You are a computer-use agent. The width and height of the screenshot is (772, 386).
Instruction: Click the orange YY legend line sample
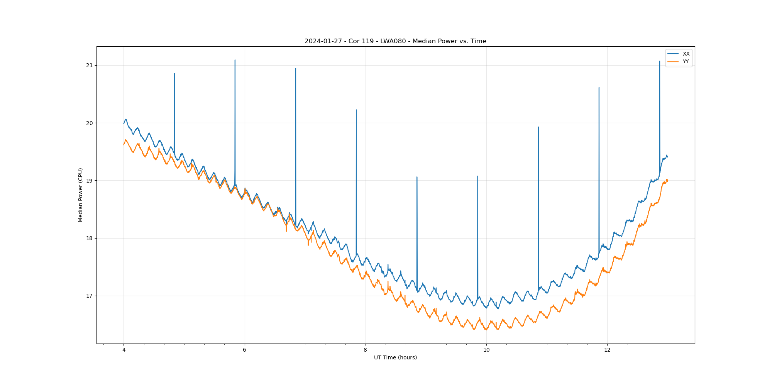(673, 62)
